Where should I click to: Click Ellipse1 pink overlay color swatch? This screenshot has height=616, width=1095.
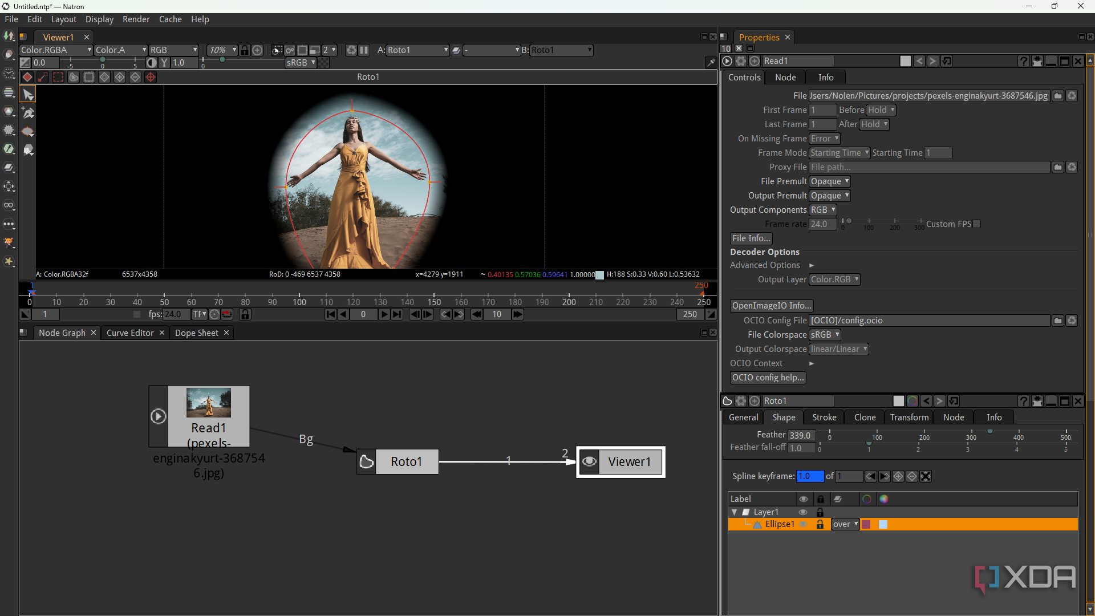click(866, 524)
